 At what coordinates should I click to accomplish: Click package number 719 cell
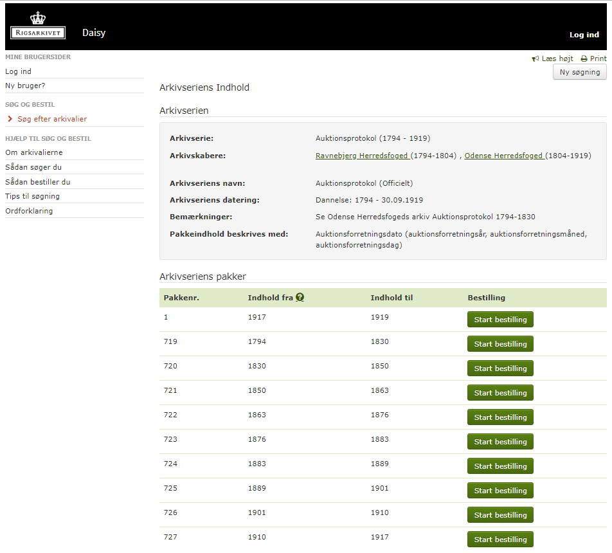(x=170, y=341)
